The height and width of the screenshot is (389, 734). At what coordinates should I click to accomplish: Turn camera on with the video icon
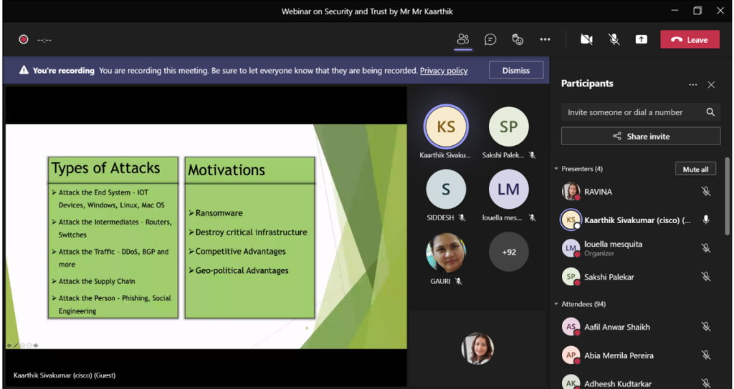click(x=586, y=40)
